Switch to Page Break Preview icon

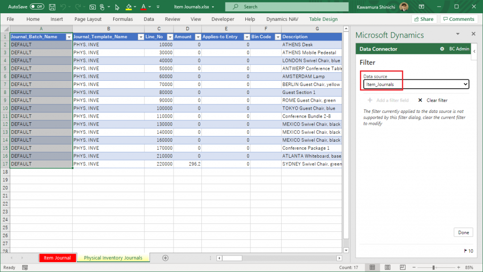[403, 267]
